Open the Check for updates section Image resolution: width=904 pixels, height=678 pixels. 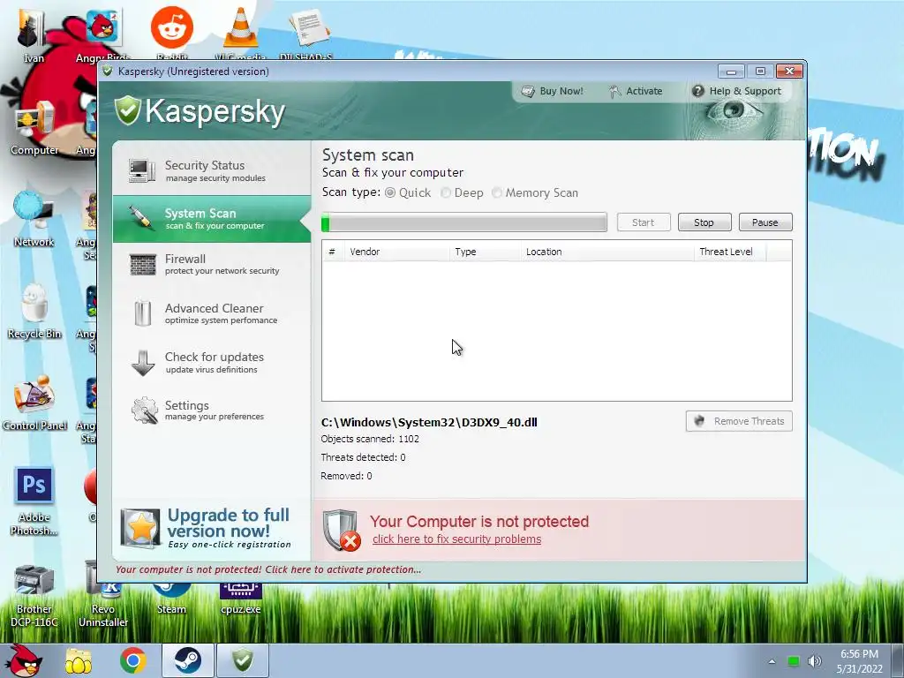tap(212, 363)
